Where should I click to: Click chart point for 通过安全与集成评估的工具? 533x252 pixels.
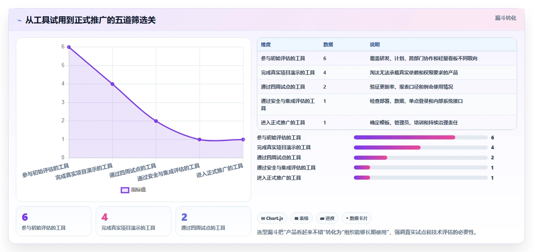(x=200, y=139)
